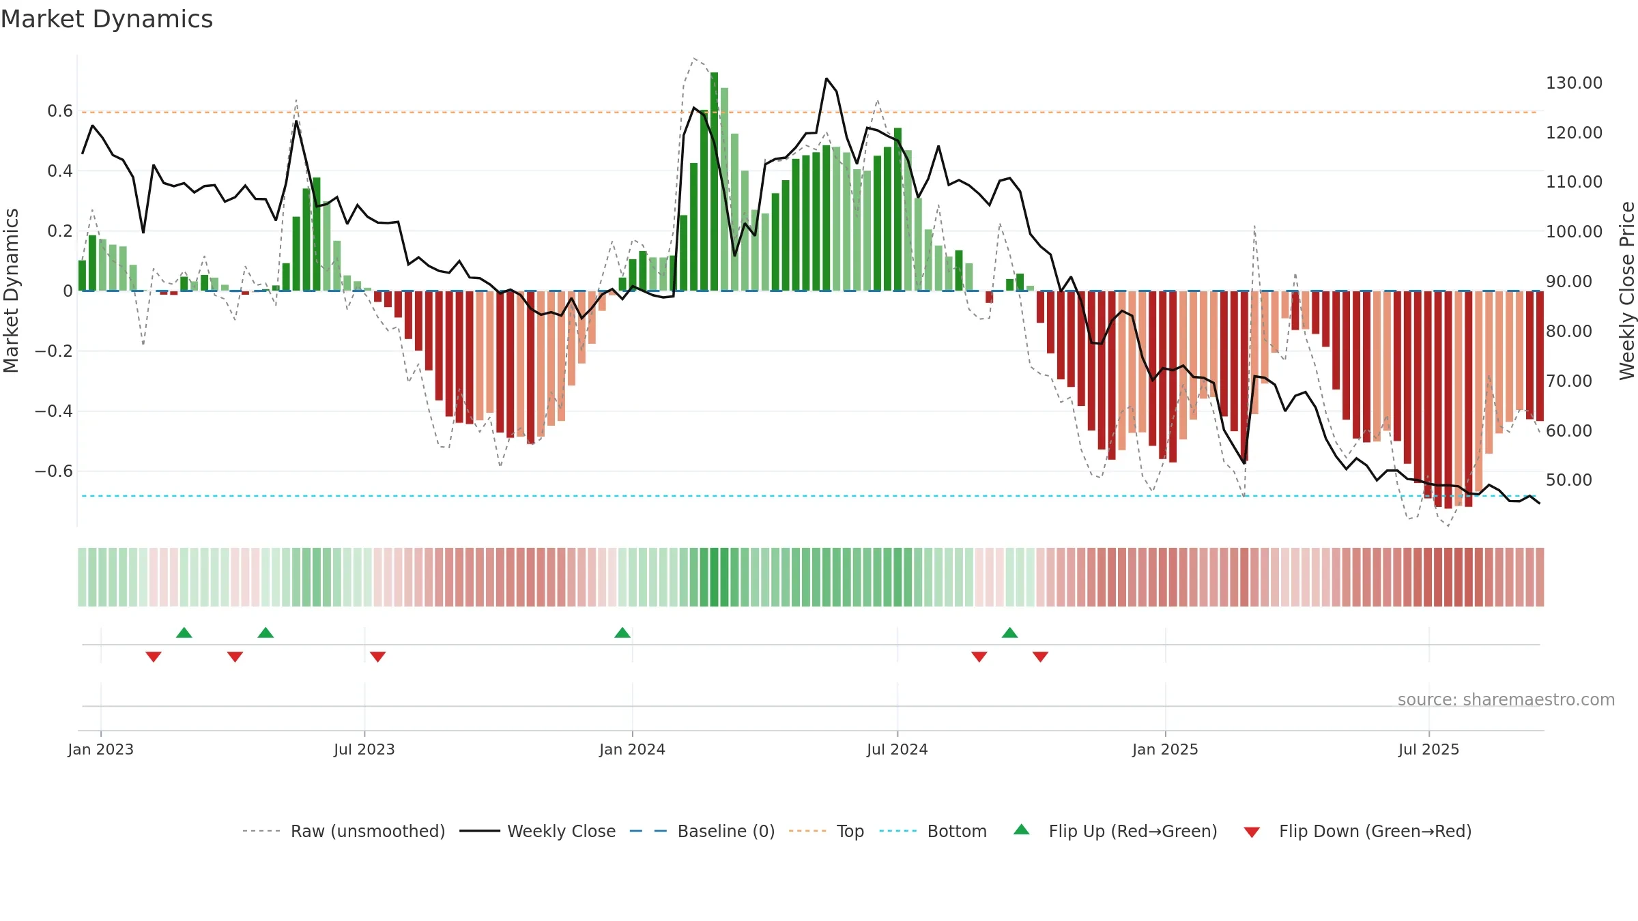Click the red Flip Down legend triangle icon

[x=1252, y=832]
